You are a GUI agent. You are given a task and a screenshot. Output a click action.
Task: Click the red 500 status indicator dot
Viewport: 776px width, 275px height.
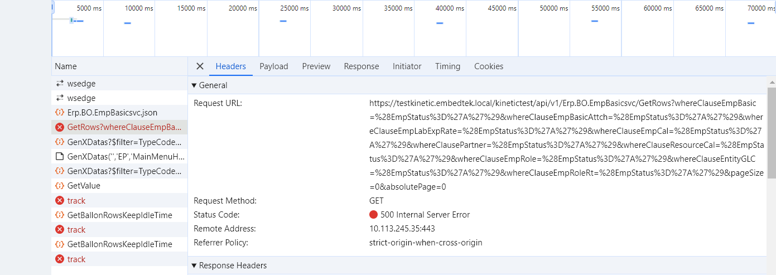coord(373,215)
